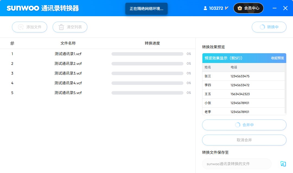
Task: Click the trash icon in 清空列表 button
Action: 61,27
